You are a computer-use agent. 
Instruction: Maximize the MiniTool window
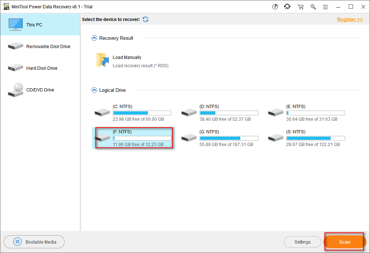351,7
